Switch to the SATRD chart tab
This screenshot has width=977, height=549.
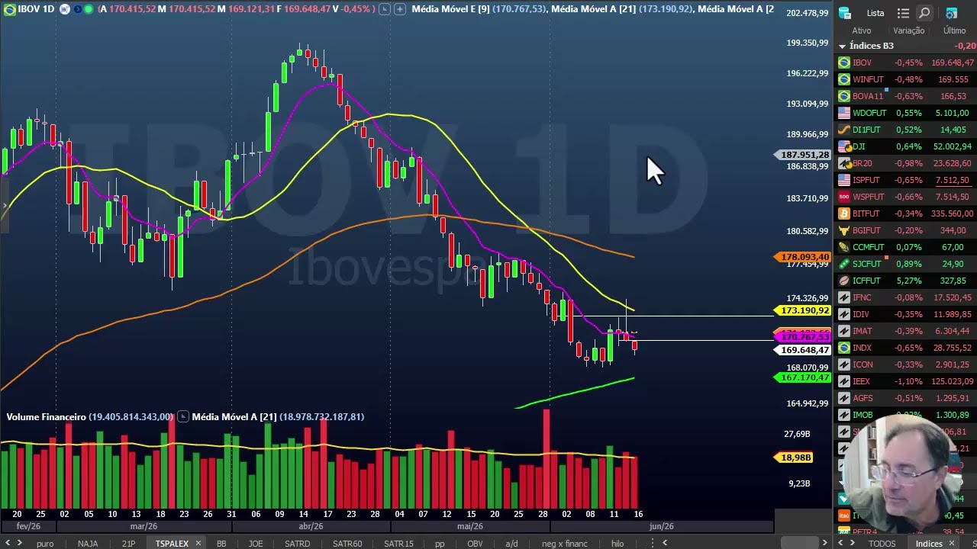[x=297, y=544]
